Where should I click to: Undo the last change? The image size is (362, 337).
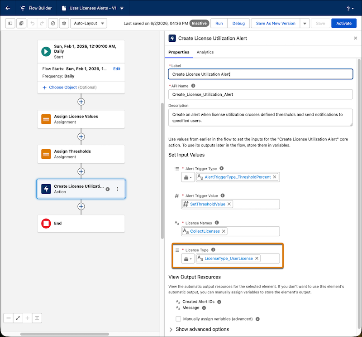click(32, 24)
